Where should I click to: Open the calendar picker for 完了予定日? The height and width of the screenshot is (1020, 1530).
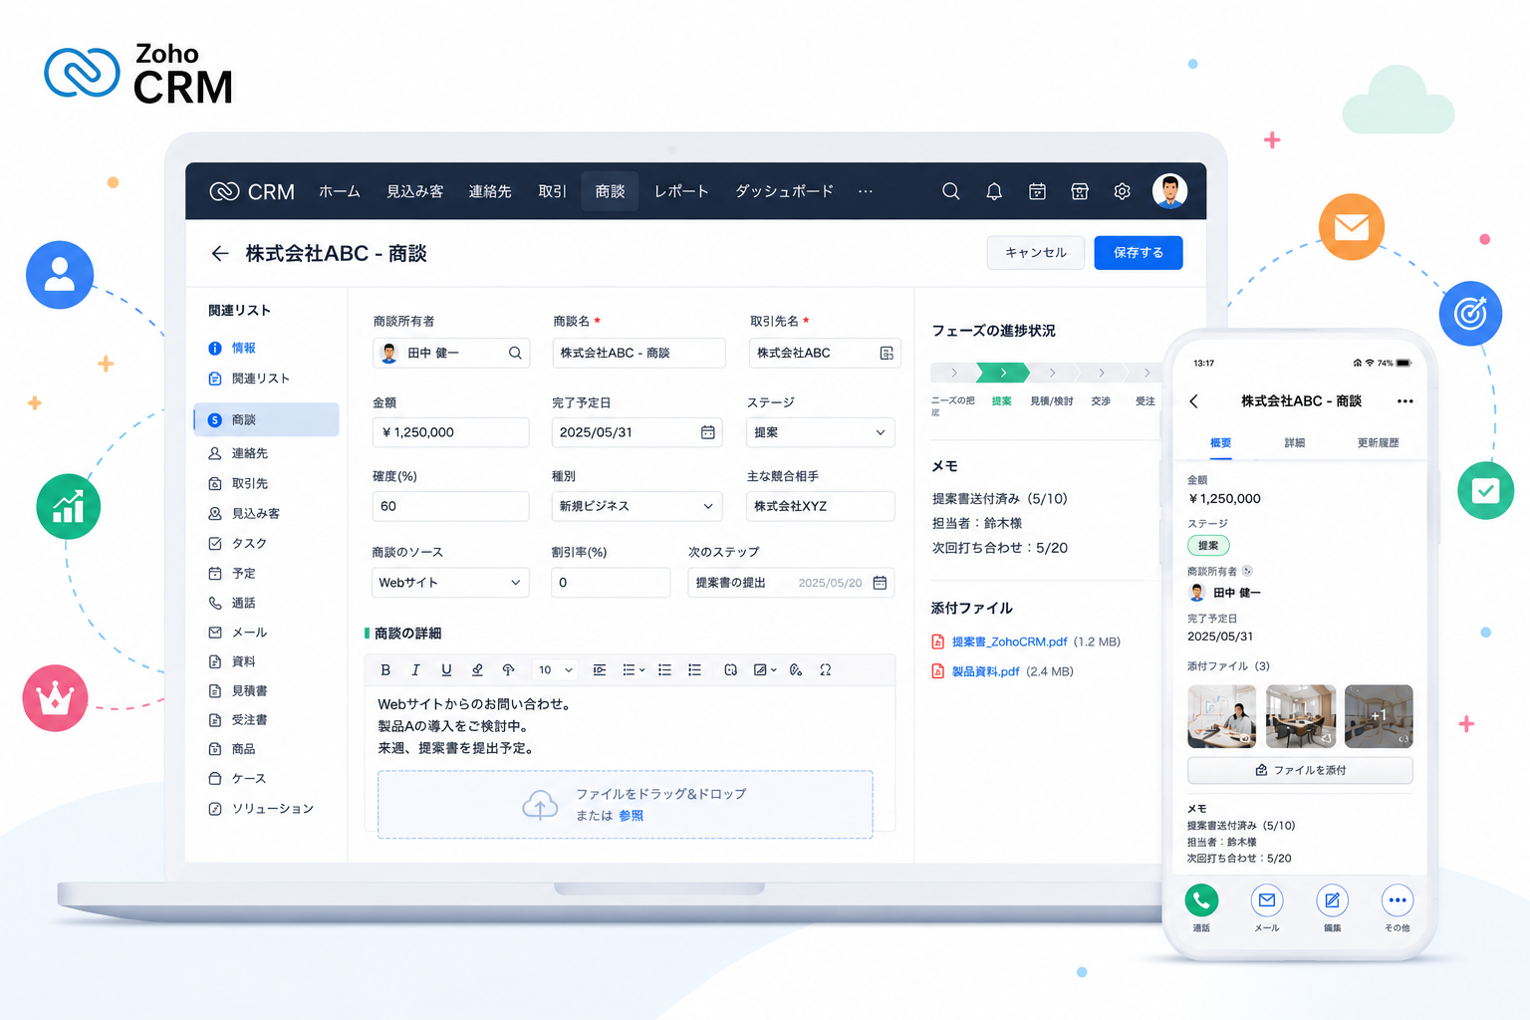[707, 432]
